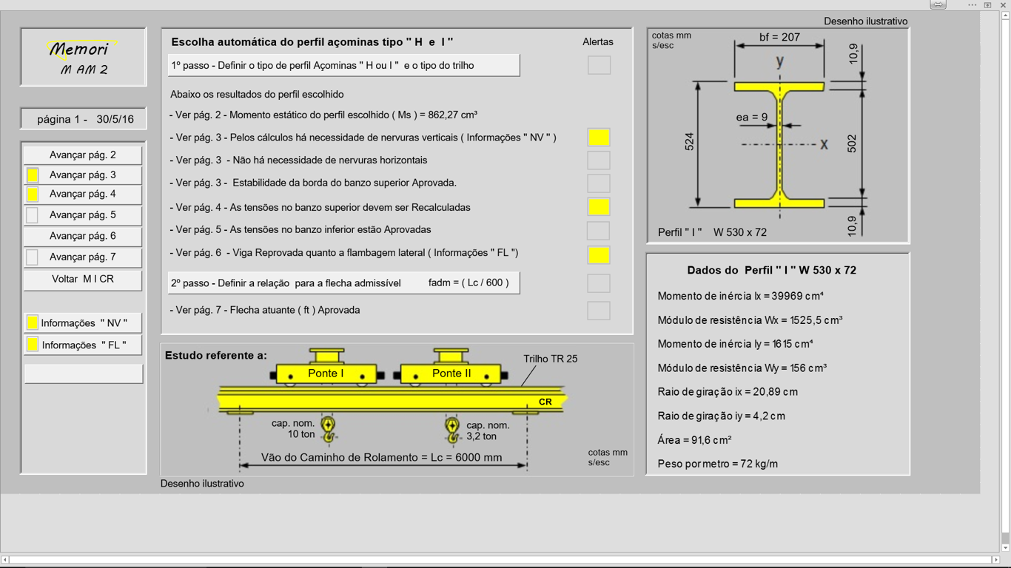Click Momento de inércia Ix = 39969 cm⁴
1011x568 pixels.
coord(740,296)
